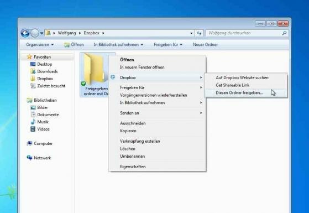
Task: Select Dropbox in the address breadcrumb
Action: point(91,33)
